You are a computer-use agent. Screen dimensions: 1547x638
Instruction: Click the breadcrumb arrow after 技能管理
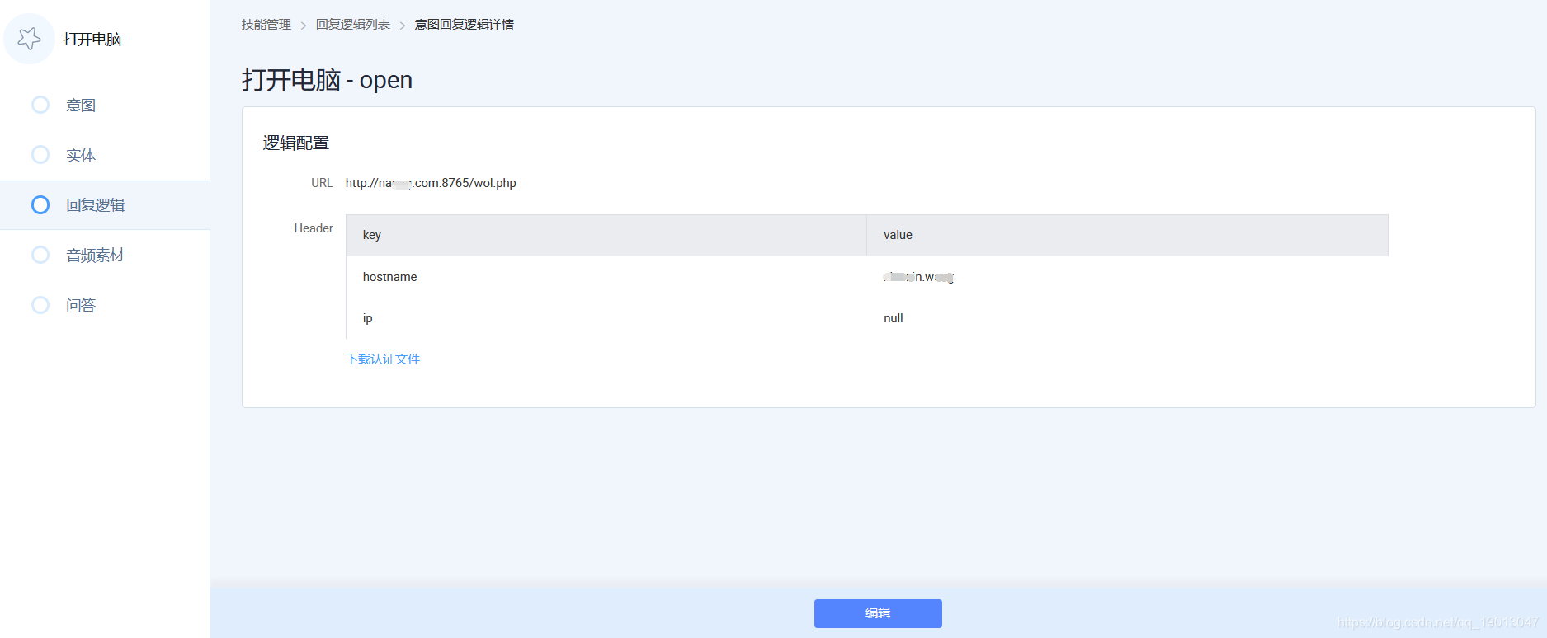[304, 26]
